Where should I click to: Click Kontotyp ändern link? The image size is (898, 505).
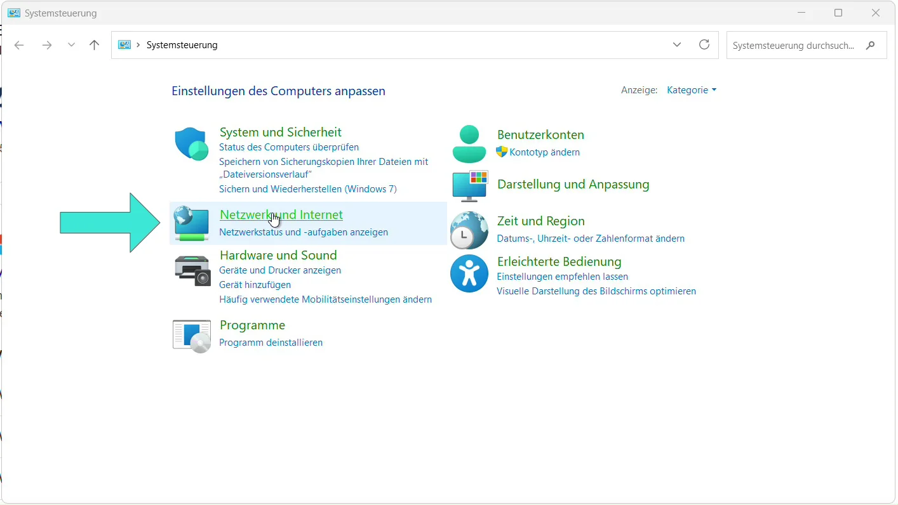(545, 152)
